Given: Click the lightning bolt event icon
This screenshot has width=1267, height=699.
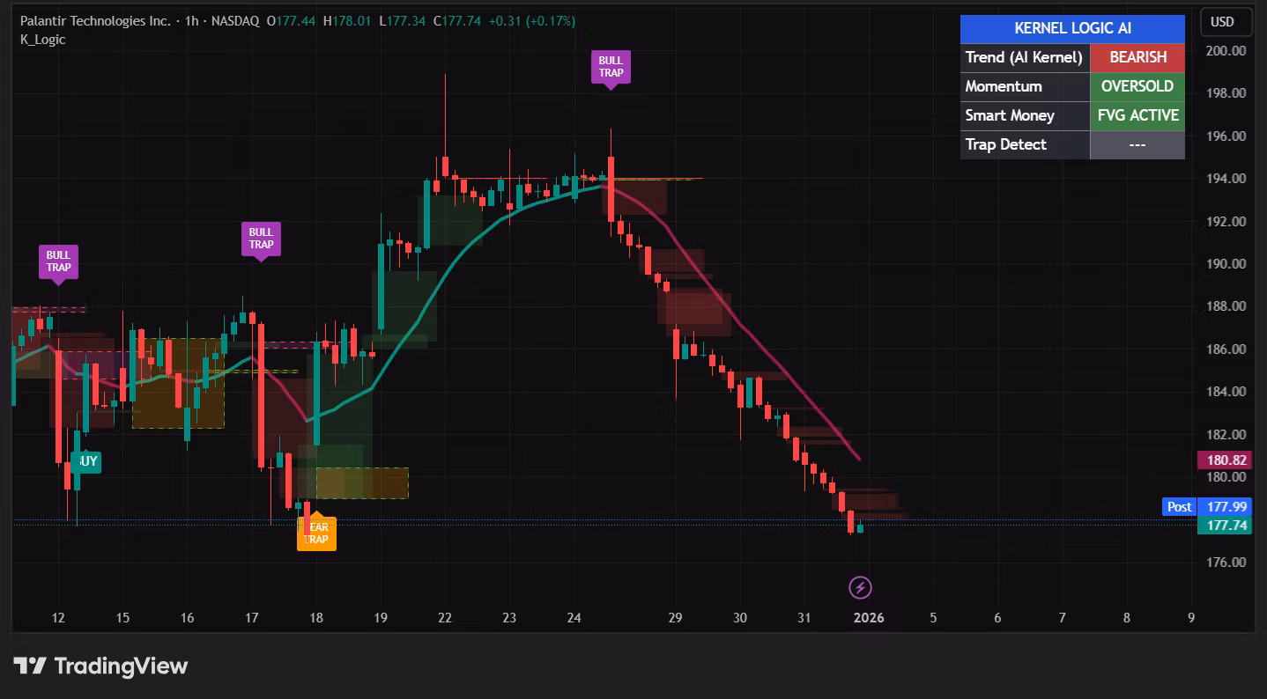Looking at the screenshot, I should (860, 587).
